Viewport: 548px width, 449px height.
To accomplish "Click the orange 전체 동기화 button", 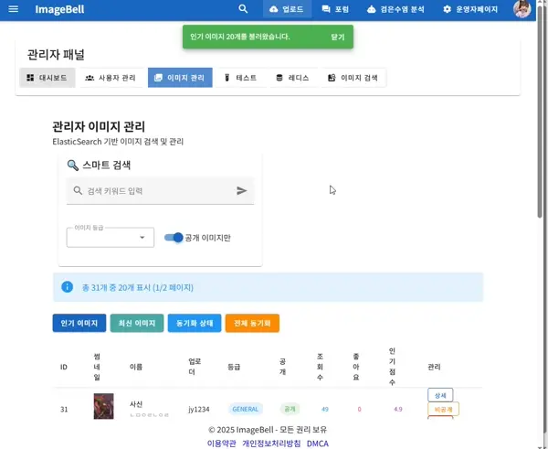I will [x=252, y=323].
